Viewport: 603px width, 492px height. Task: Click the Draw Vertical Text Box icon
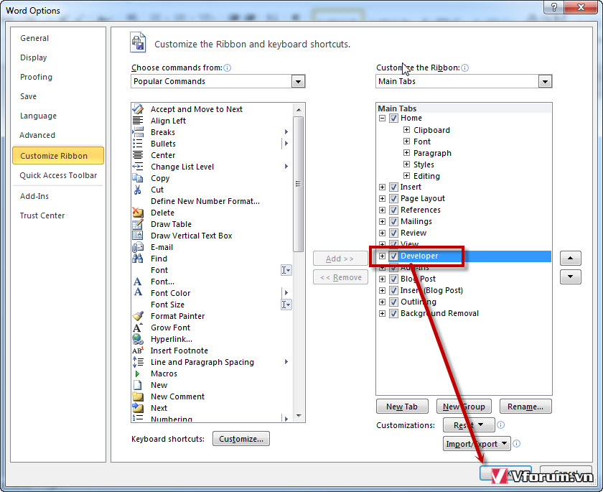tap(138, 236)
